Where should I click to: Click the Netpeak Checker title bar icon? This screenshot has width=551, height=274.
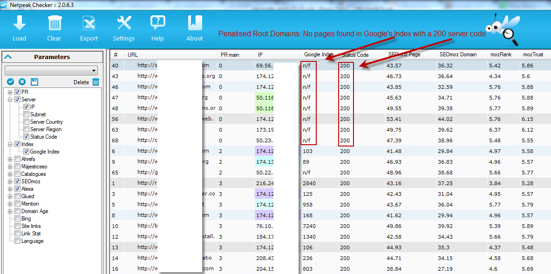click(x=4, y=4)
